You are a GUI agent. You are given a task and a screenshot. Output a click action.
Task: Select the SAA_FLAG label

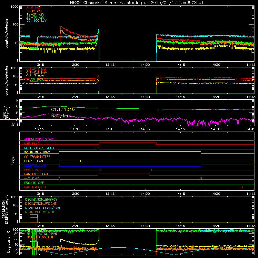pyautogui.click(x=32, y=170)
